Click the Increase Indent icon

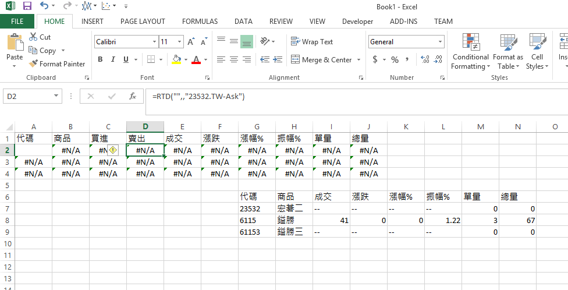click(x=278, y=59)
